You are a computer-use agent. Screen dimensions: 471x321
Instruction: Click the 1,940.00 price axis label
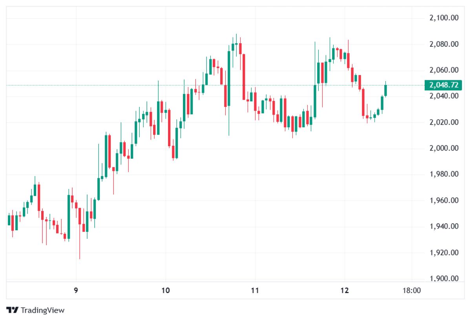click(445, 226)
